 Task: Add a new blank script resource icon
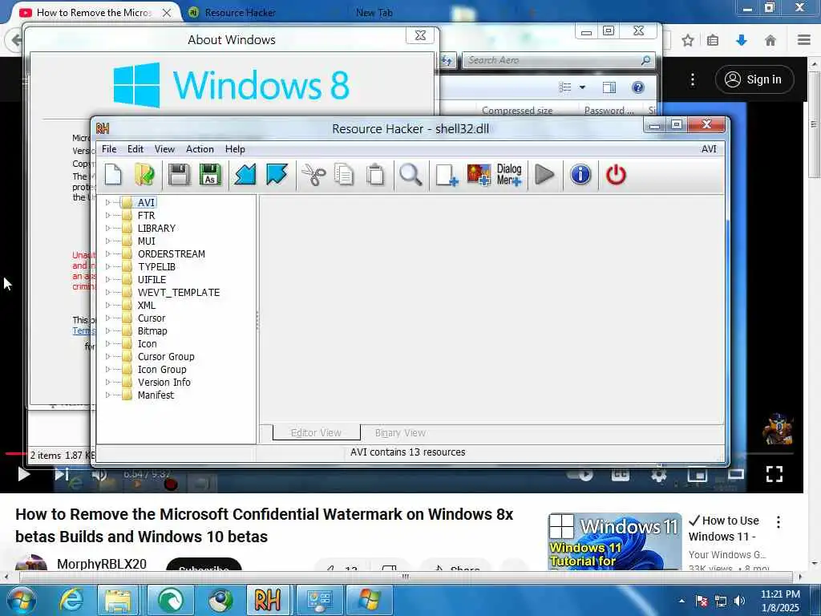pos(447,174)
